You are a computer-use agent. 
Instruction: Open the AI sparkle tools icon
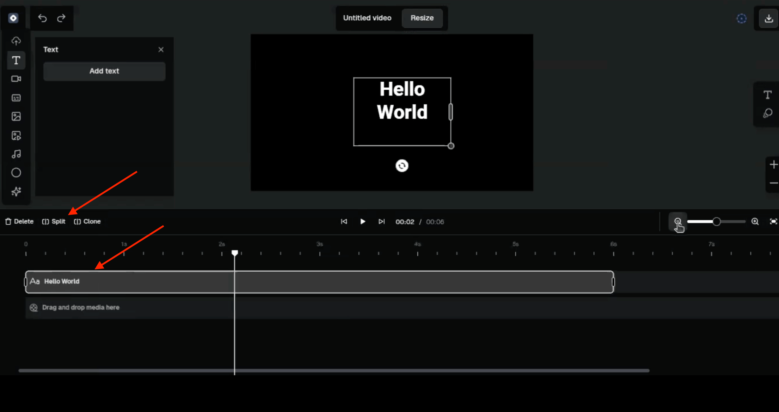16,192
